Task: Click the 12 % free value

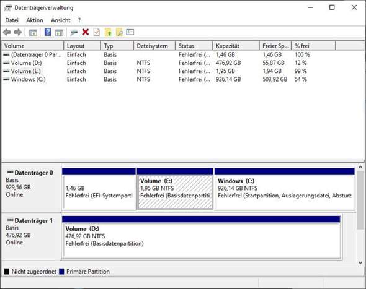Action: tap(301, 63)
